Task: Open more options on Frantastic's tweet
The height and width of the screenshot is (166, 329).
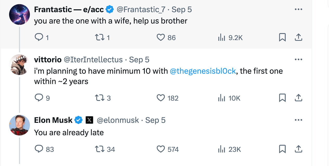Action: coord(298,10)
